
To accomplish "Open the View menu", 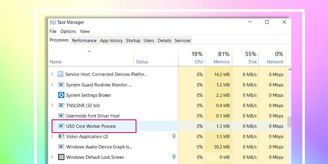I will point(85,31).
